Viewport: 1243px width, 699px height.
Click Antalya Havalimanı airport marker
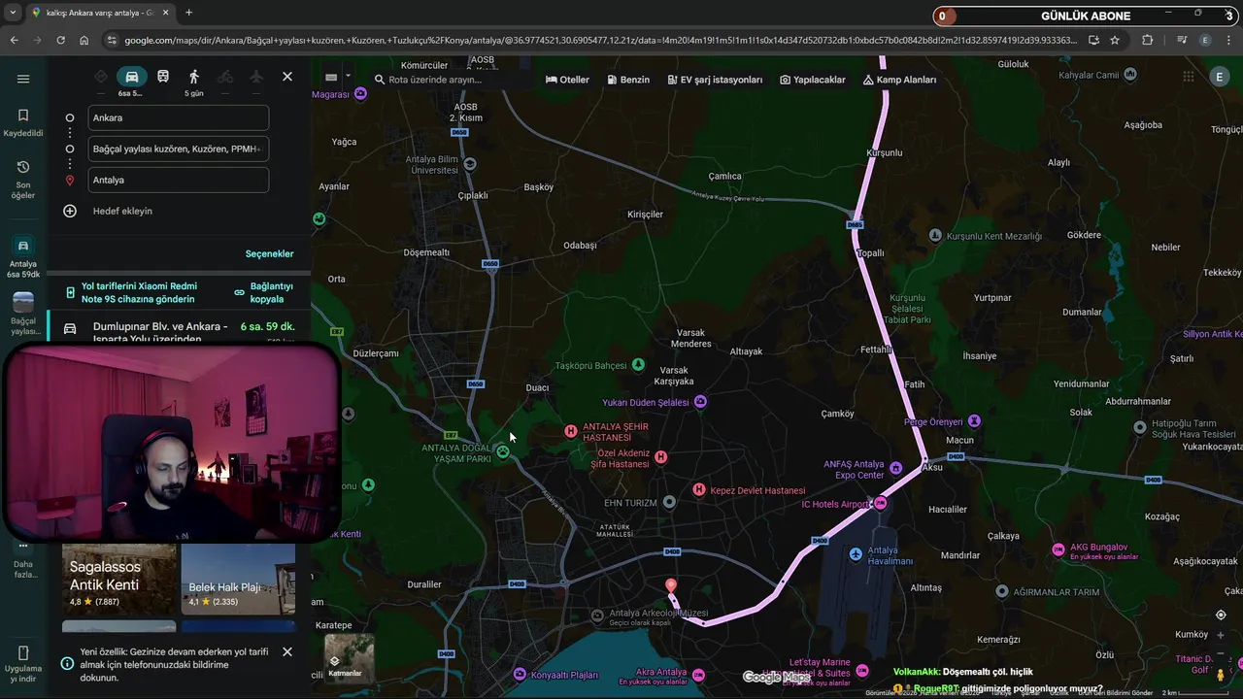(x=856, y=554)
